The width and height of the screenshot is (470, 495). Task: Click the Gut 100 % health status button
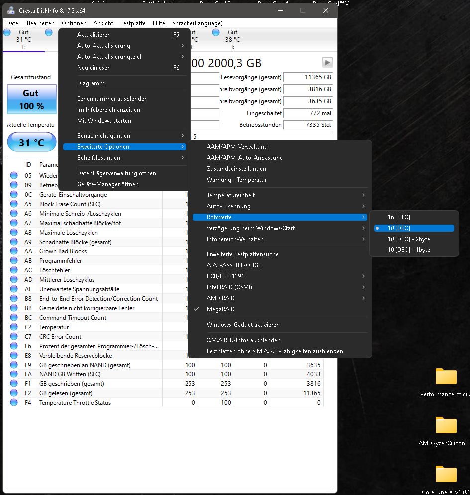32,99
